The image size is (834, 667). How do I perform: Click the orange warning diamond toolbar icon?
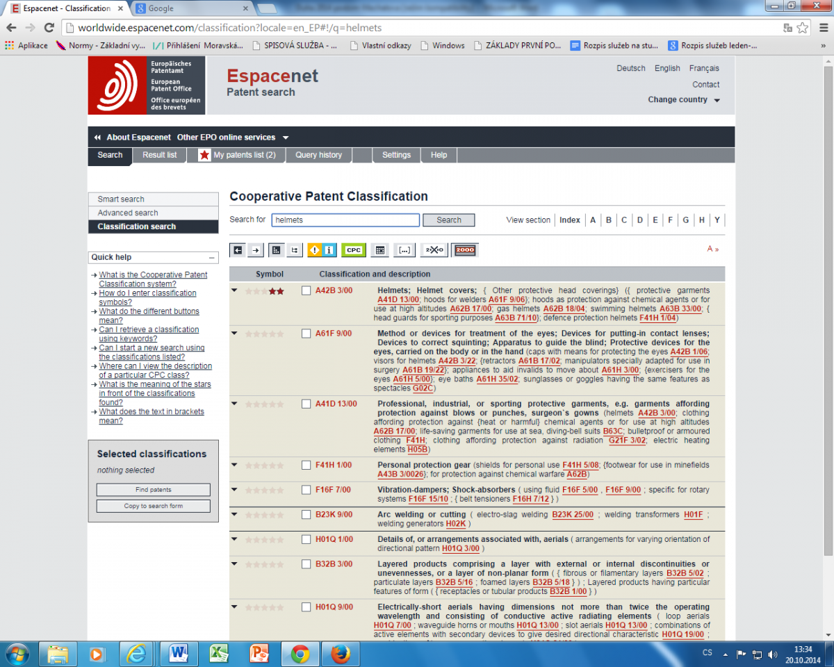coord(314,250)
